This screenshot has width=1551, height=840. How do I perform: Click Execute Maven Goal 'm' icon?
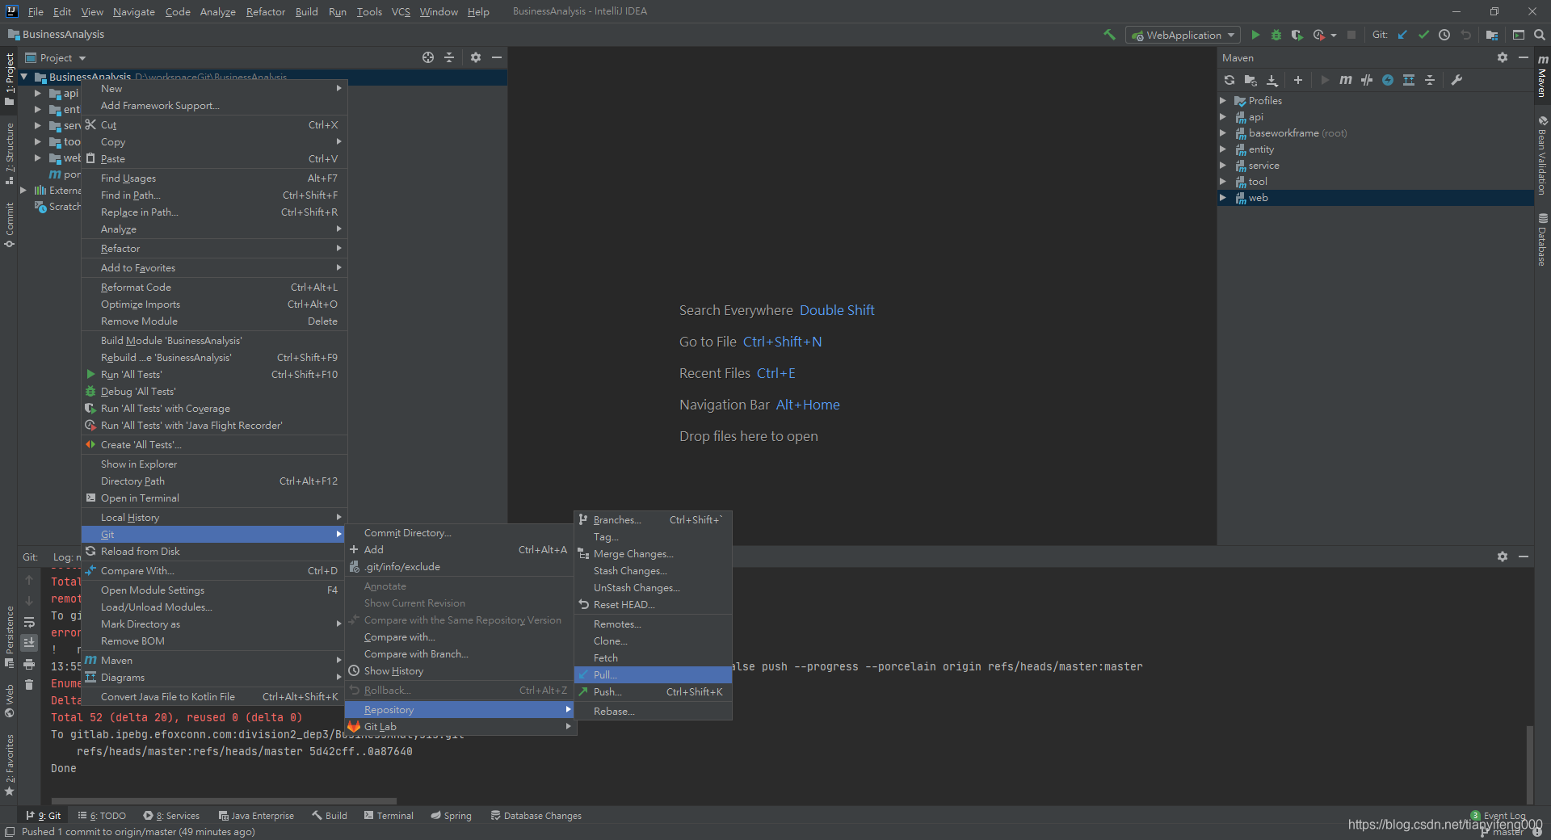pos(1346,80)
